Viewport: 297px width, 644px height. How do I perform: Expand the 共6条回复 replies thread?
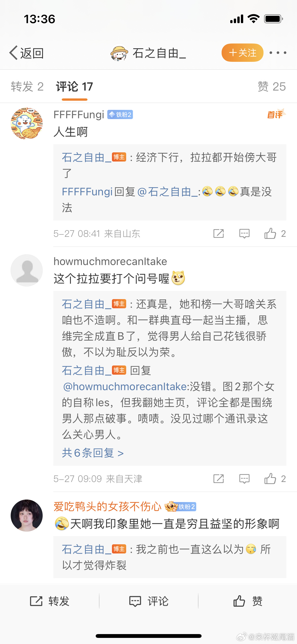tap(93, 453)
